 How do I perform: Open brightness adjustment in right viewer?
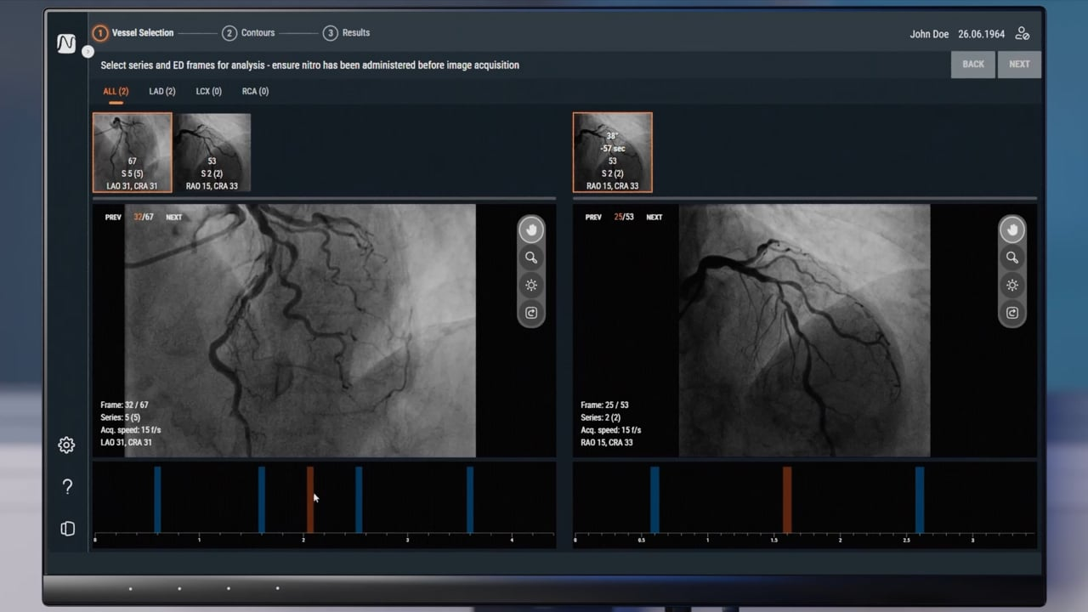(x=1011, y=286)
